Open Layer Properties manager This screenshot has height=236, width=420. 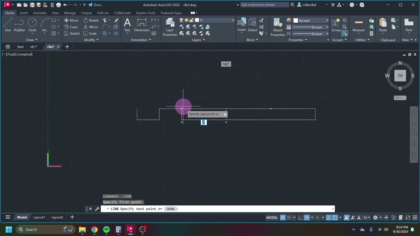[170, 27]
